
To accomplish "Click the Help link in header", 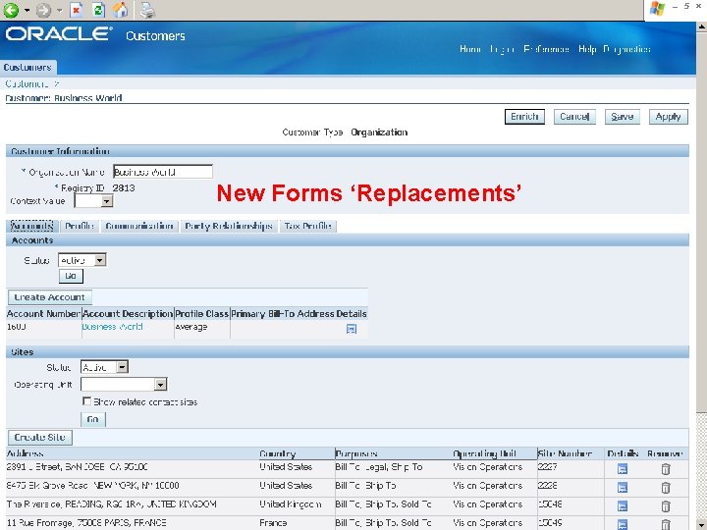I will [587, 49].
